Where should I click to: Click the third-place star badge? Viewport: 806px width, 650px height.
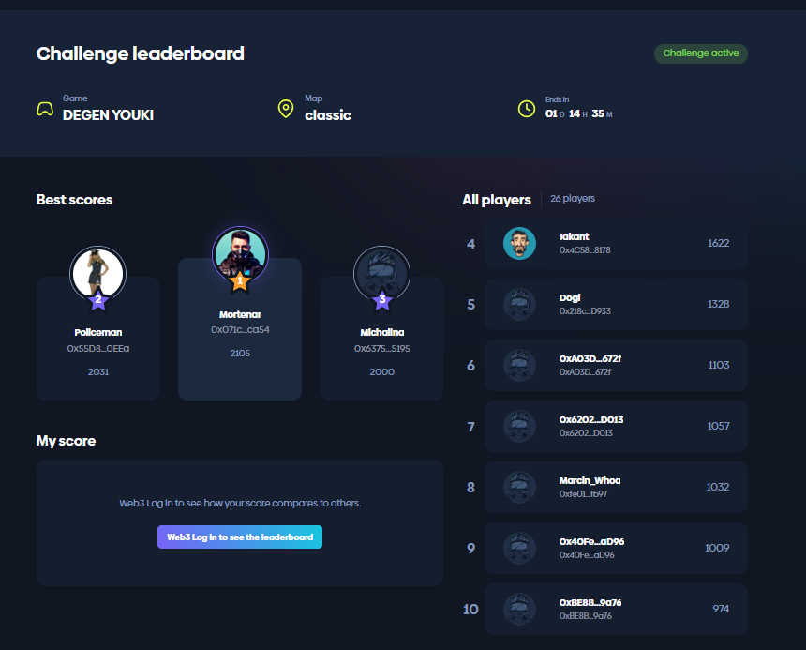381,301
